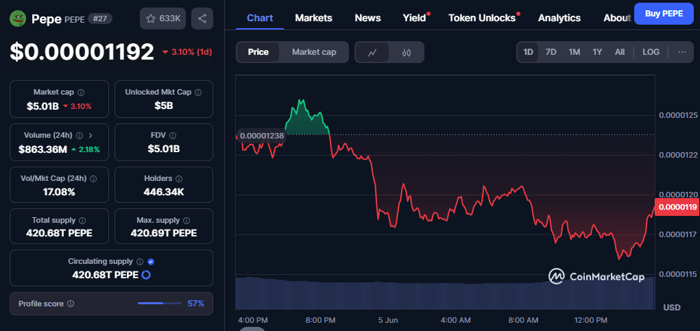Click the $863.36M volume value

point(43,149)
